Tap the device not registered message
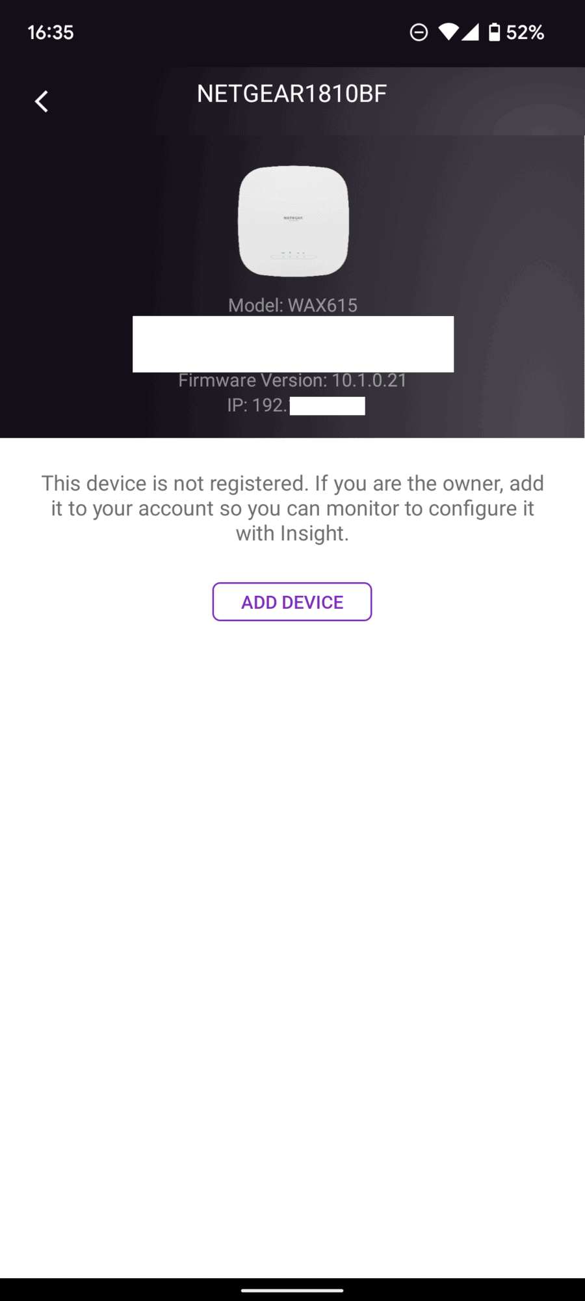The width and height of the screenshot is (585, 1301). (x=292, y=508)
